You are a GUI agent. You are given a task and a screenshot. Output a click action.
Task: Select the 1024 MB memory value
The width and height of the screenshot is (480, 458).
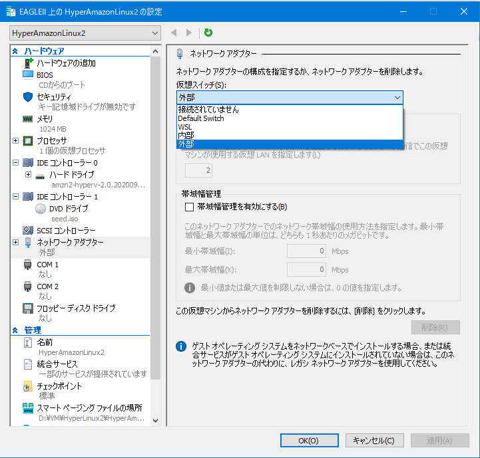pyautogui.click(x=53, y=129)
